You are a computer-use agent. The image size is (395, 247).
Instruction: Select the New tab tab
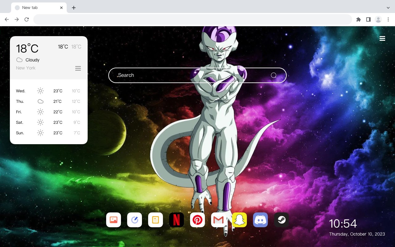(x=39, y=8)
